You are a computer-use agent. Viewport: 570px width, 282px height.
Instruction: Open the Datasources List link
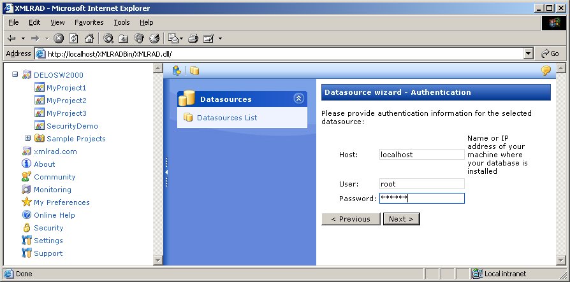(x=227, y=118)
